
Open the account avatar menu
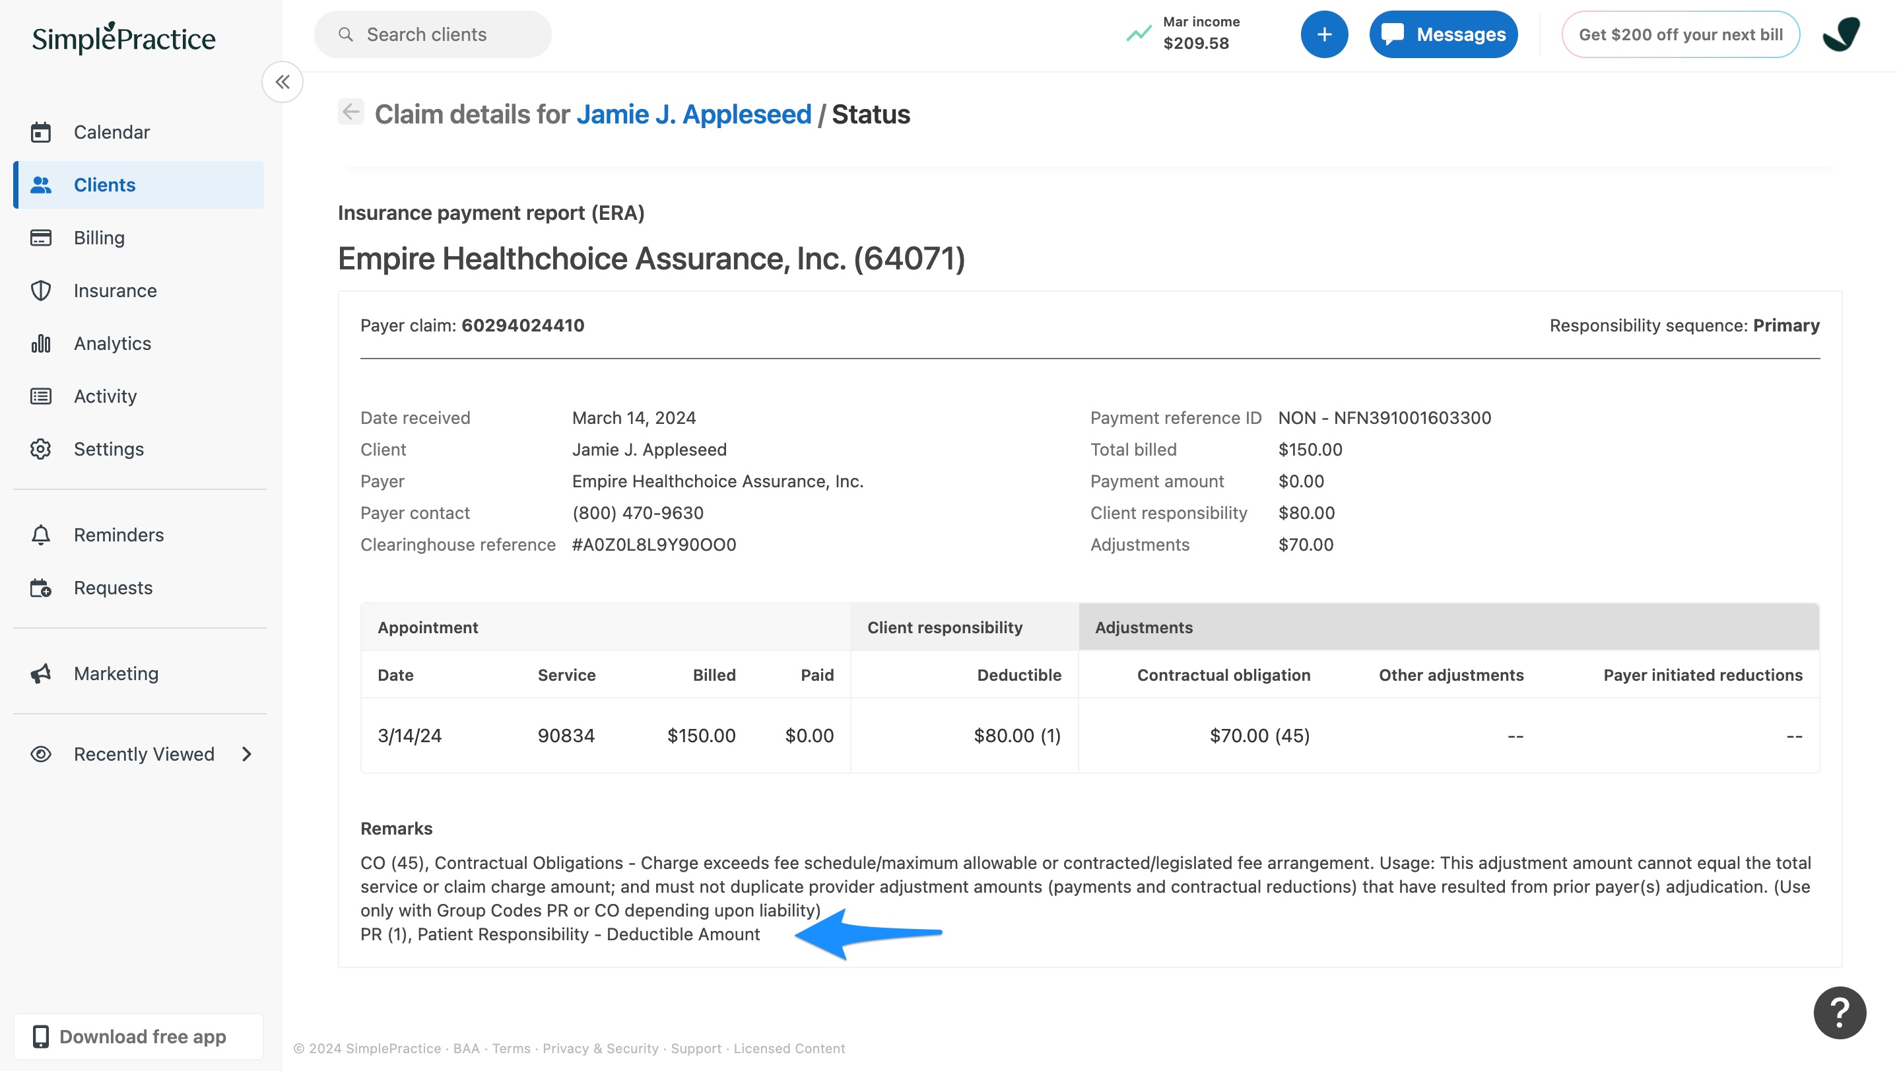click(x=1842, y=34)
